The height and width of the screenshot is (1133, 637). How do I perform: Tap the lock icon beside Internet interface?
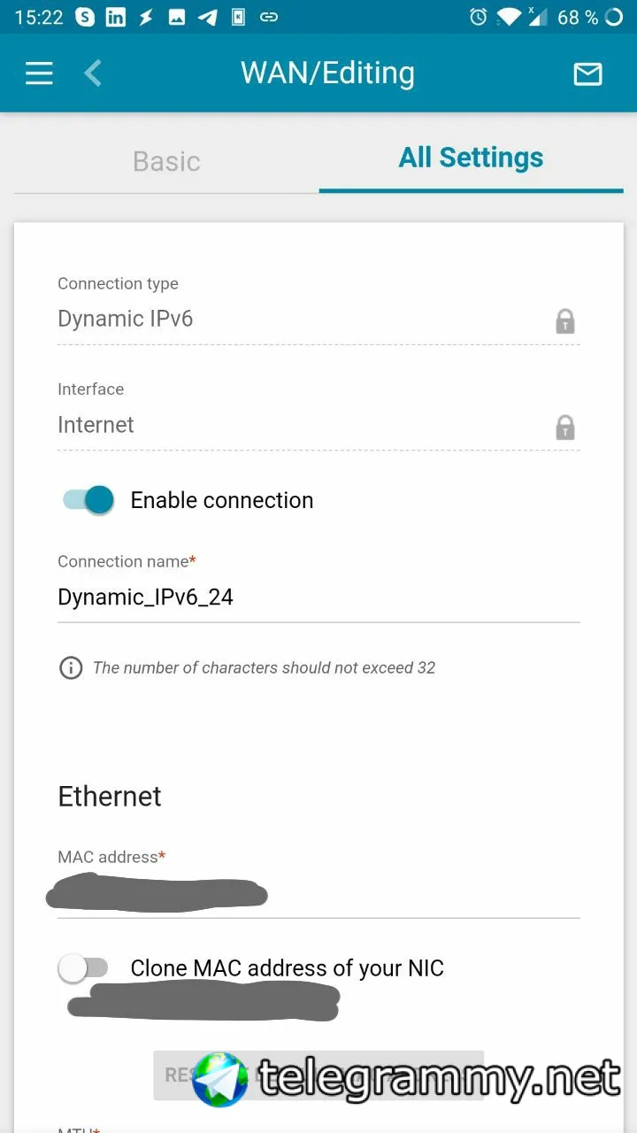pos(565,428)
